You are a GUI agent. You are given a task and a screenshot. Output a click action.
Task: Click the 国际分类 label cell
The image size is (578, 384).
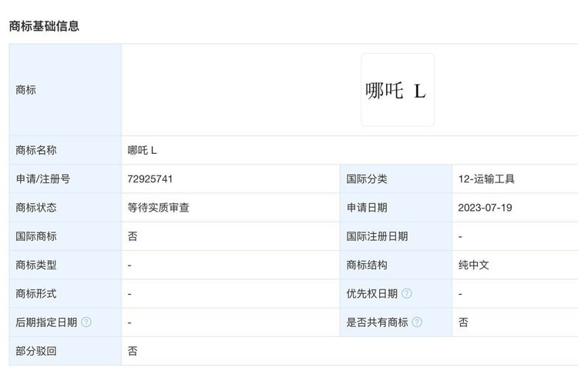(396, 179)
